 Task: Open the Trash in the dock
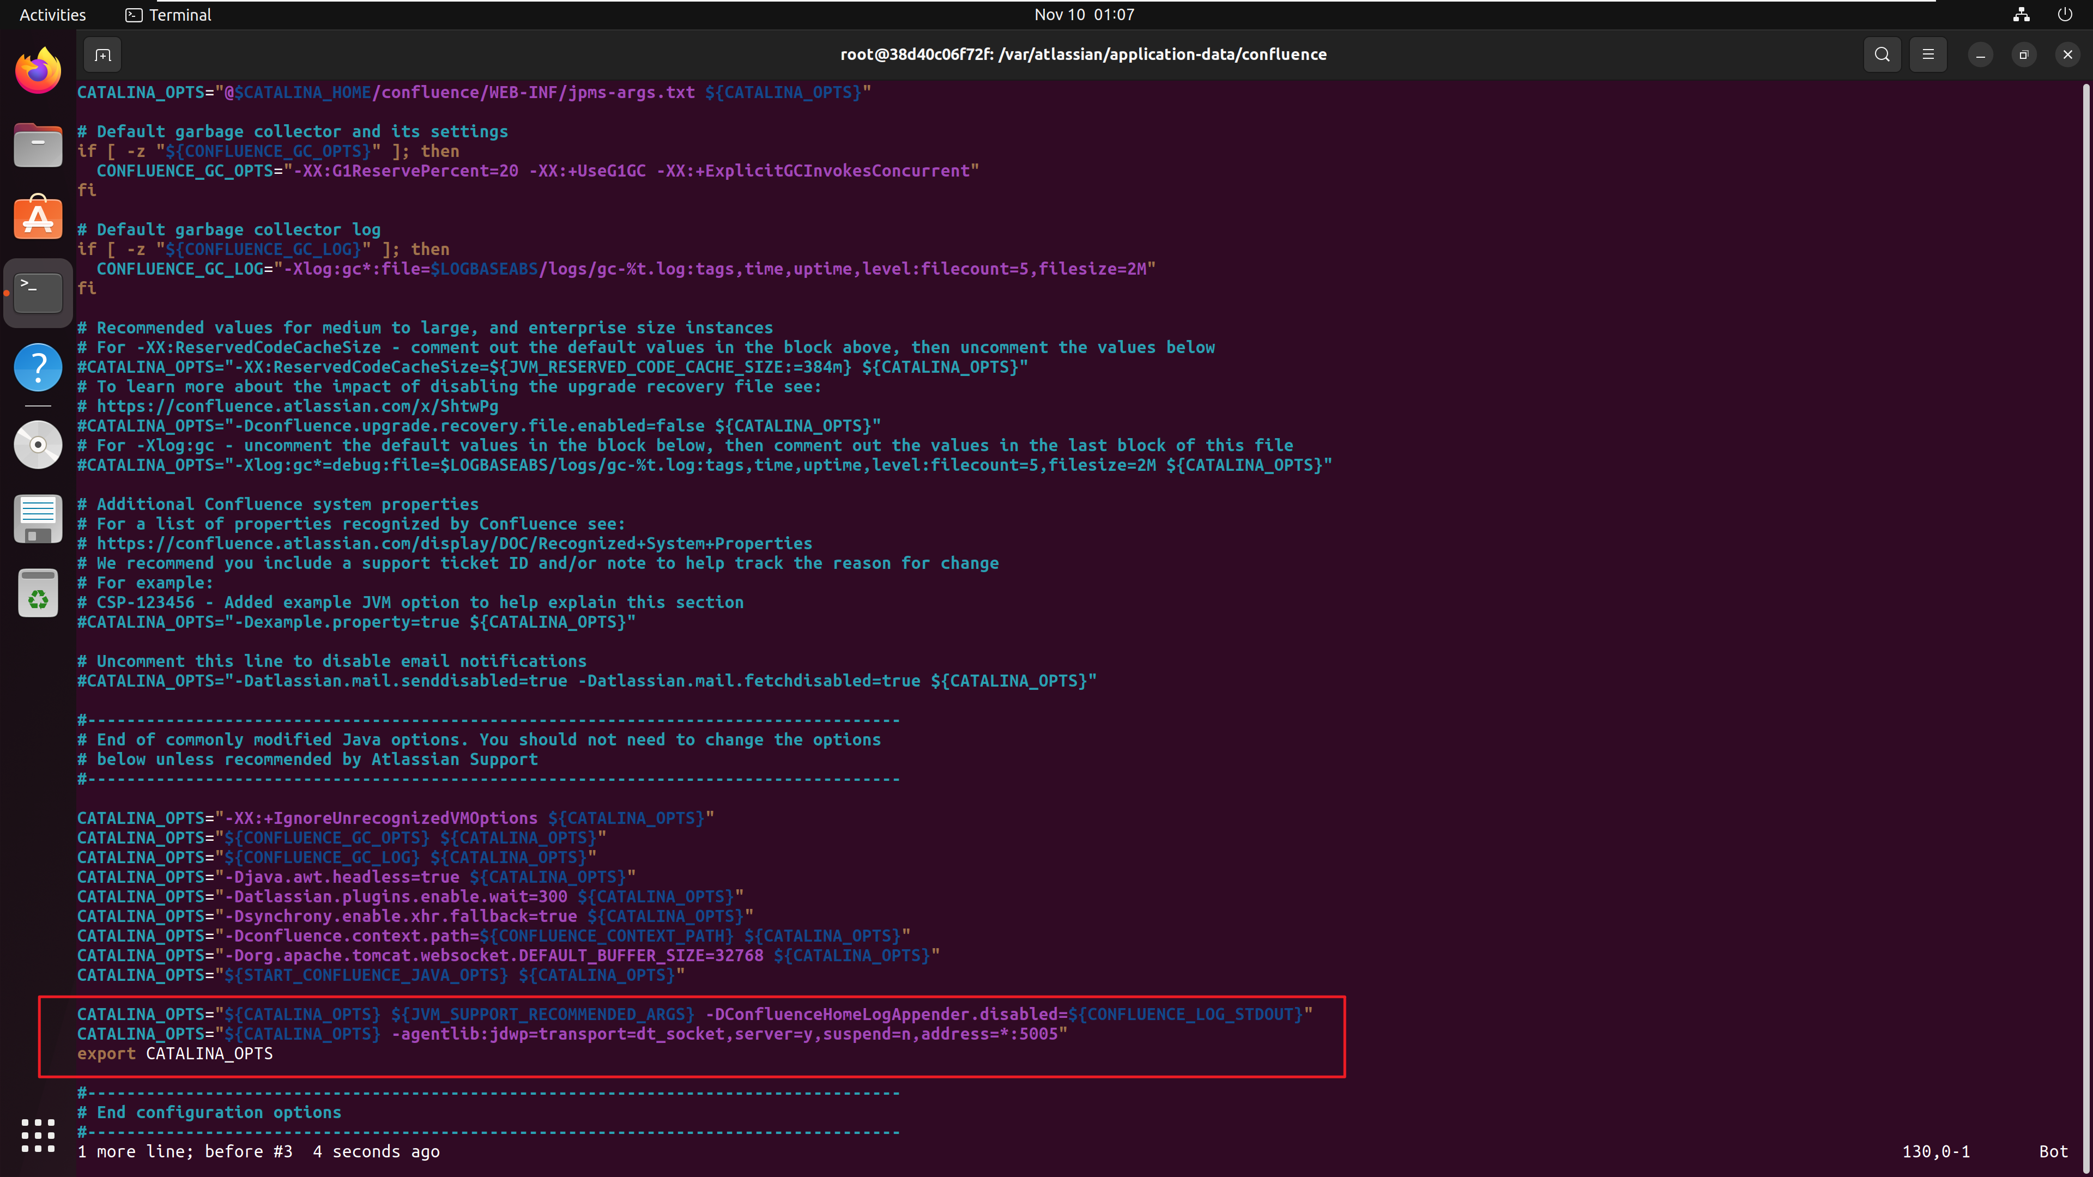[38, 593]
